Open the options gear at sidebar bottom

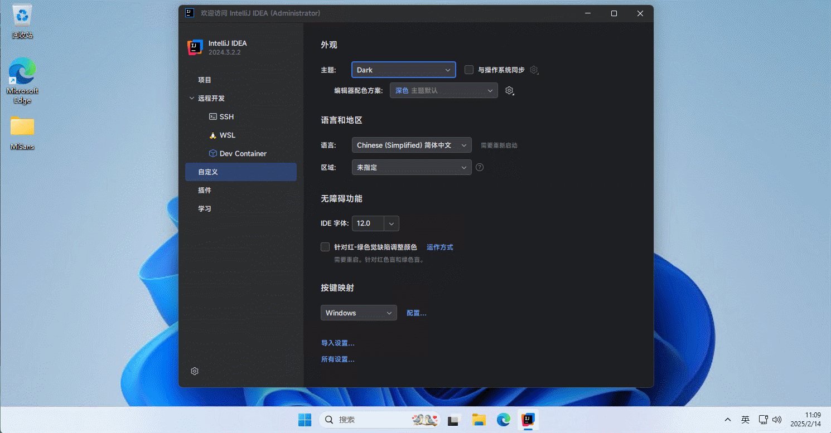[195, 371]
